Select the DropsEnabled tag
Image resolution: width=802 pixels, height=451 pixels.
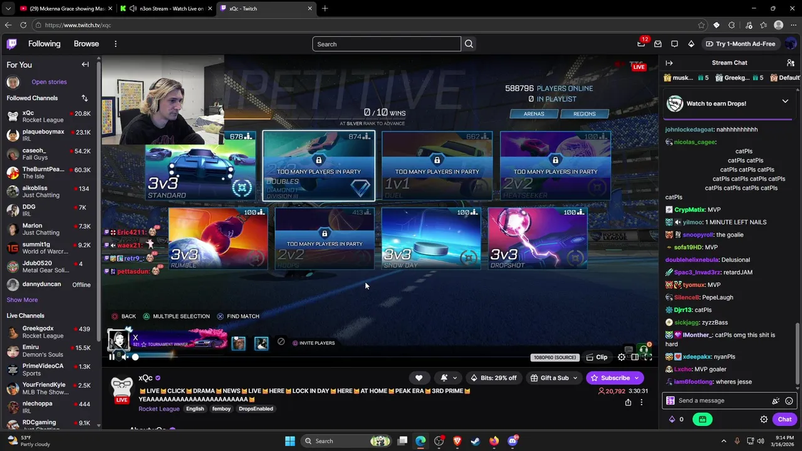click(x=256, y=408)
